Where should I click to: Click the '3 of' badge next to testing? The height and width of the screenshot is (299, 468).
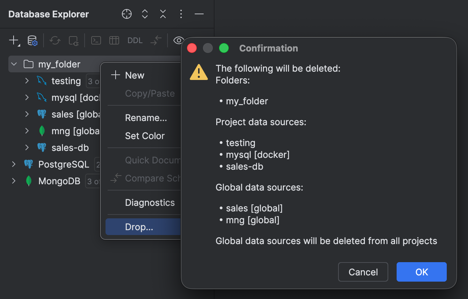click(x=93, y=81)
